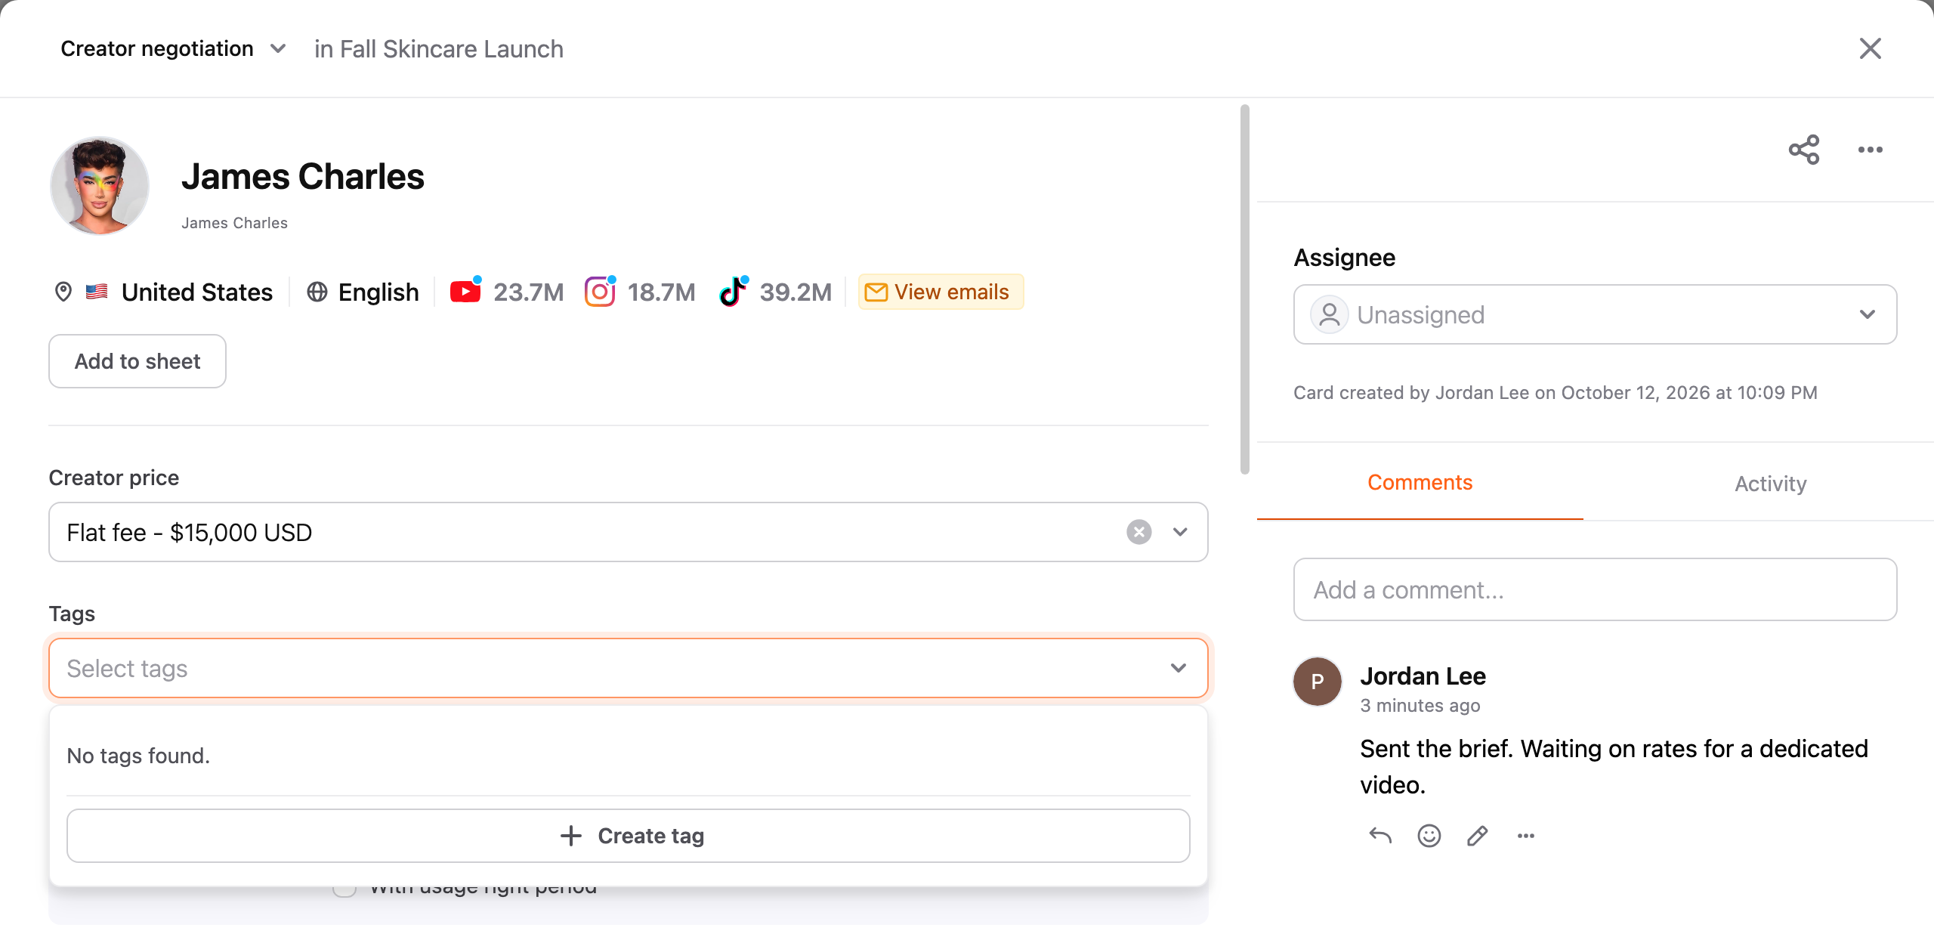Open the Assignee Unassigned dropdown
Screen dimensions: 1934x937
(1596, 314)
